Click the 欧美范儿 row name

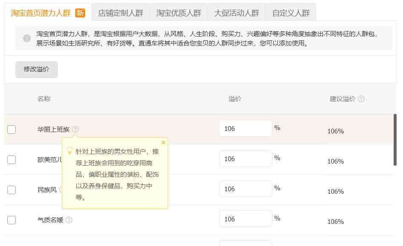click(x=49, y=160)
